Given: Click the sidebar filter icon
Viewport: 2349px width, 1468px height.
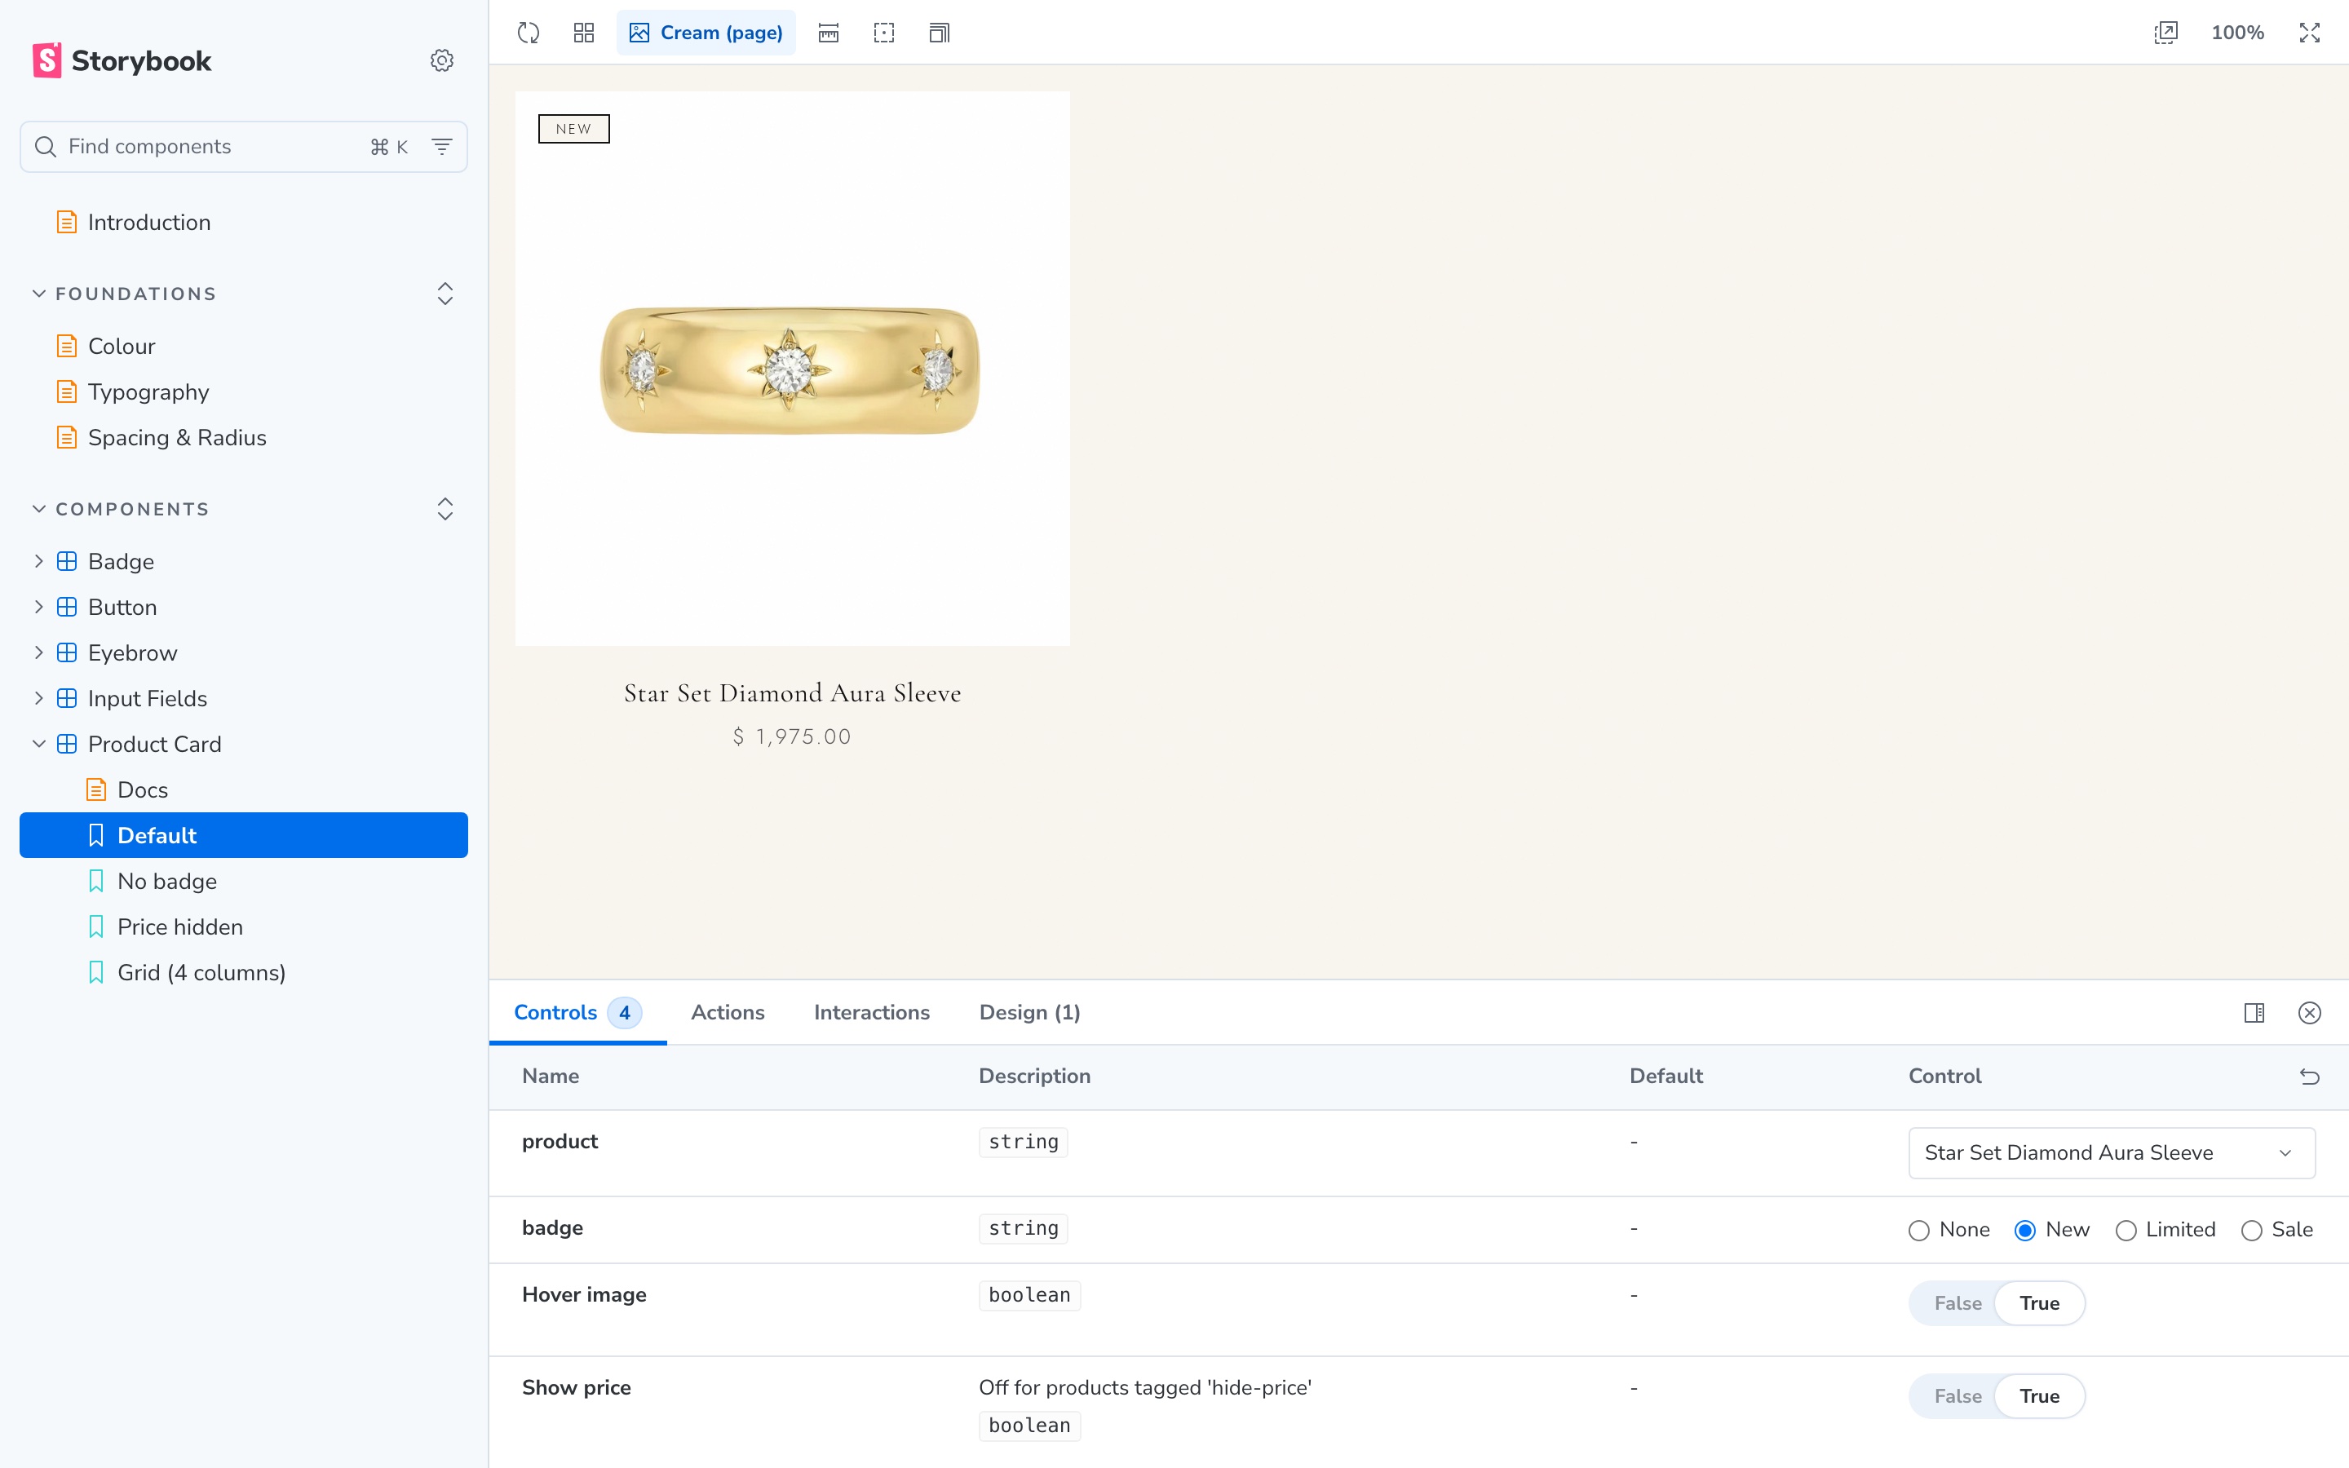Looking at the screenshot, I should pos(441,147).
